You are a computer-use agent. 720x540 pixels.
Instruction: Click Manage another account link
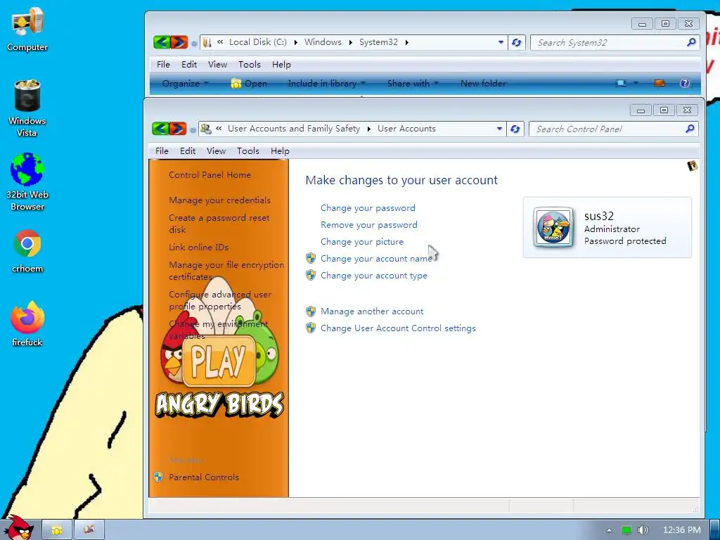click(x=372, y=311)
